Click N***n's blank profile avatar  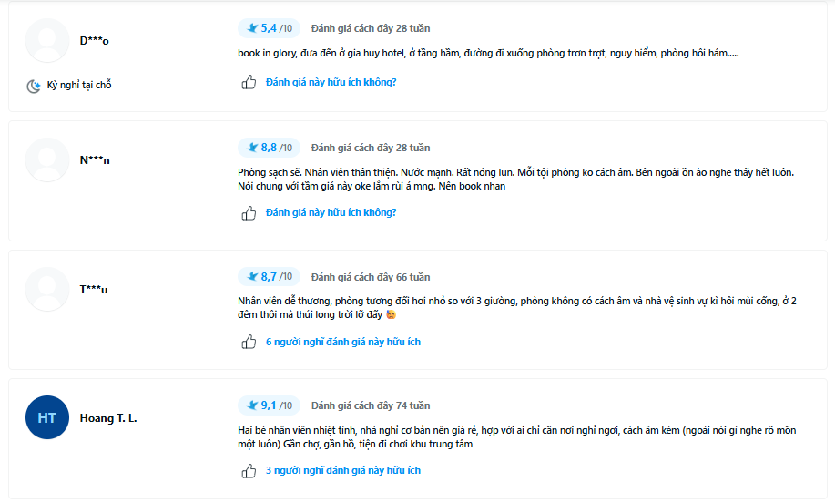[47, 159]
